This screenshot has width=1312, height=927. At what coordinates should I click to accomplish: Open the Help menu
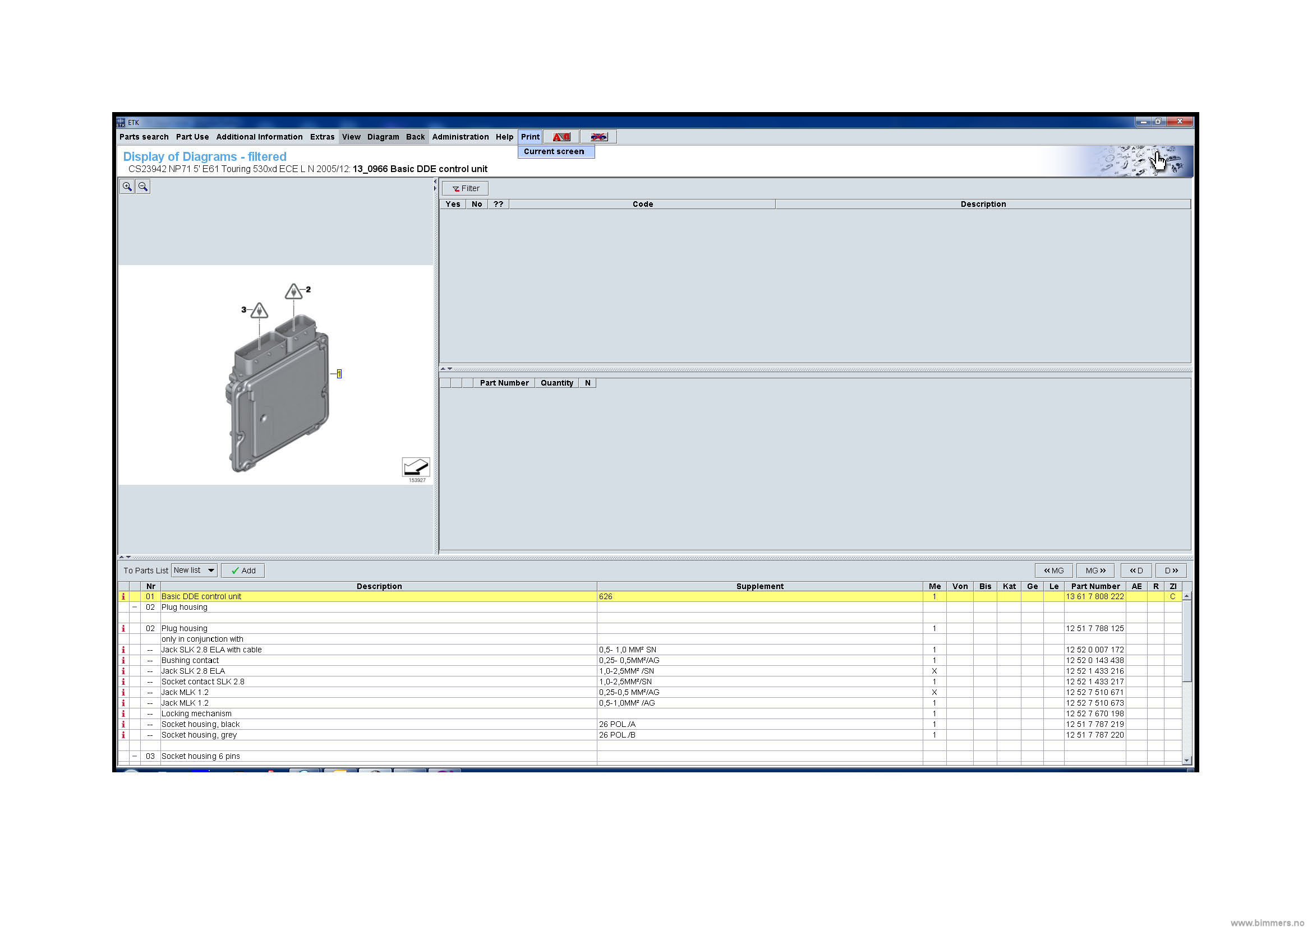[x=505, y=137]
